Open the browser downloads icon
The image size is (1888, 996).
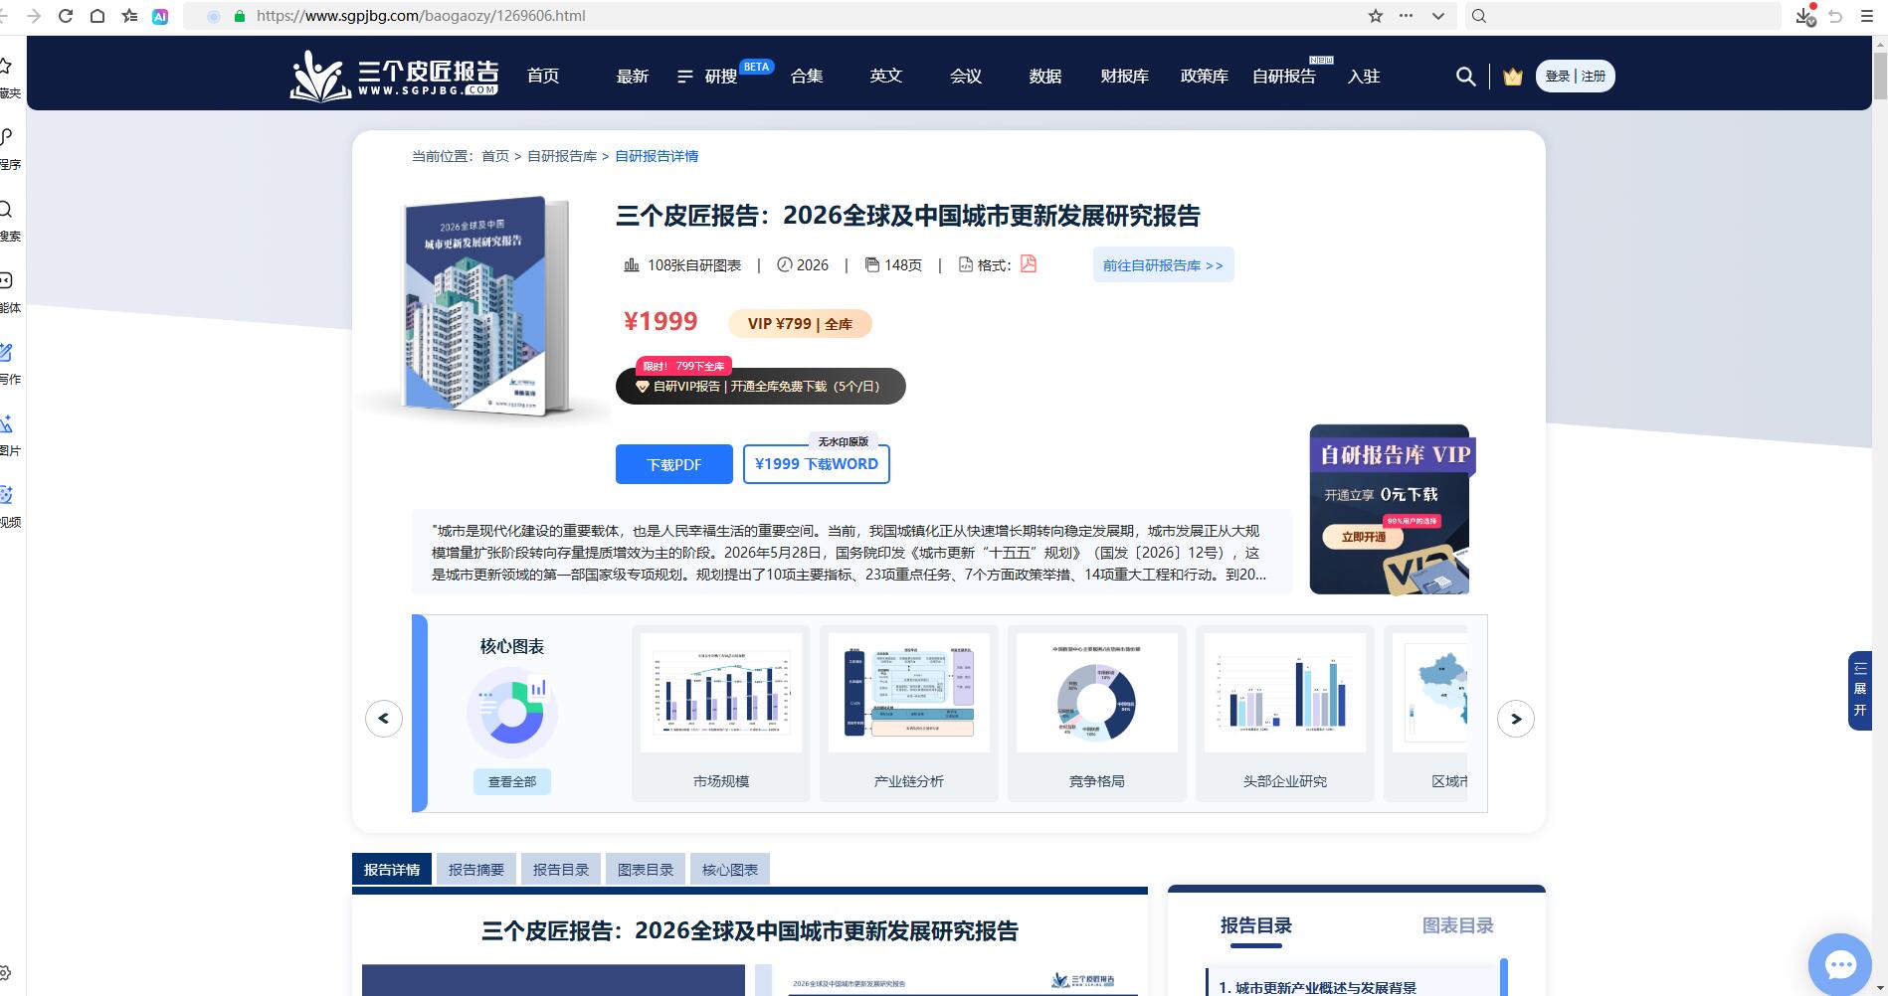point(1805,16)
